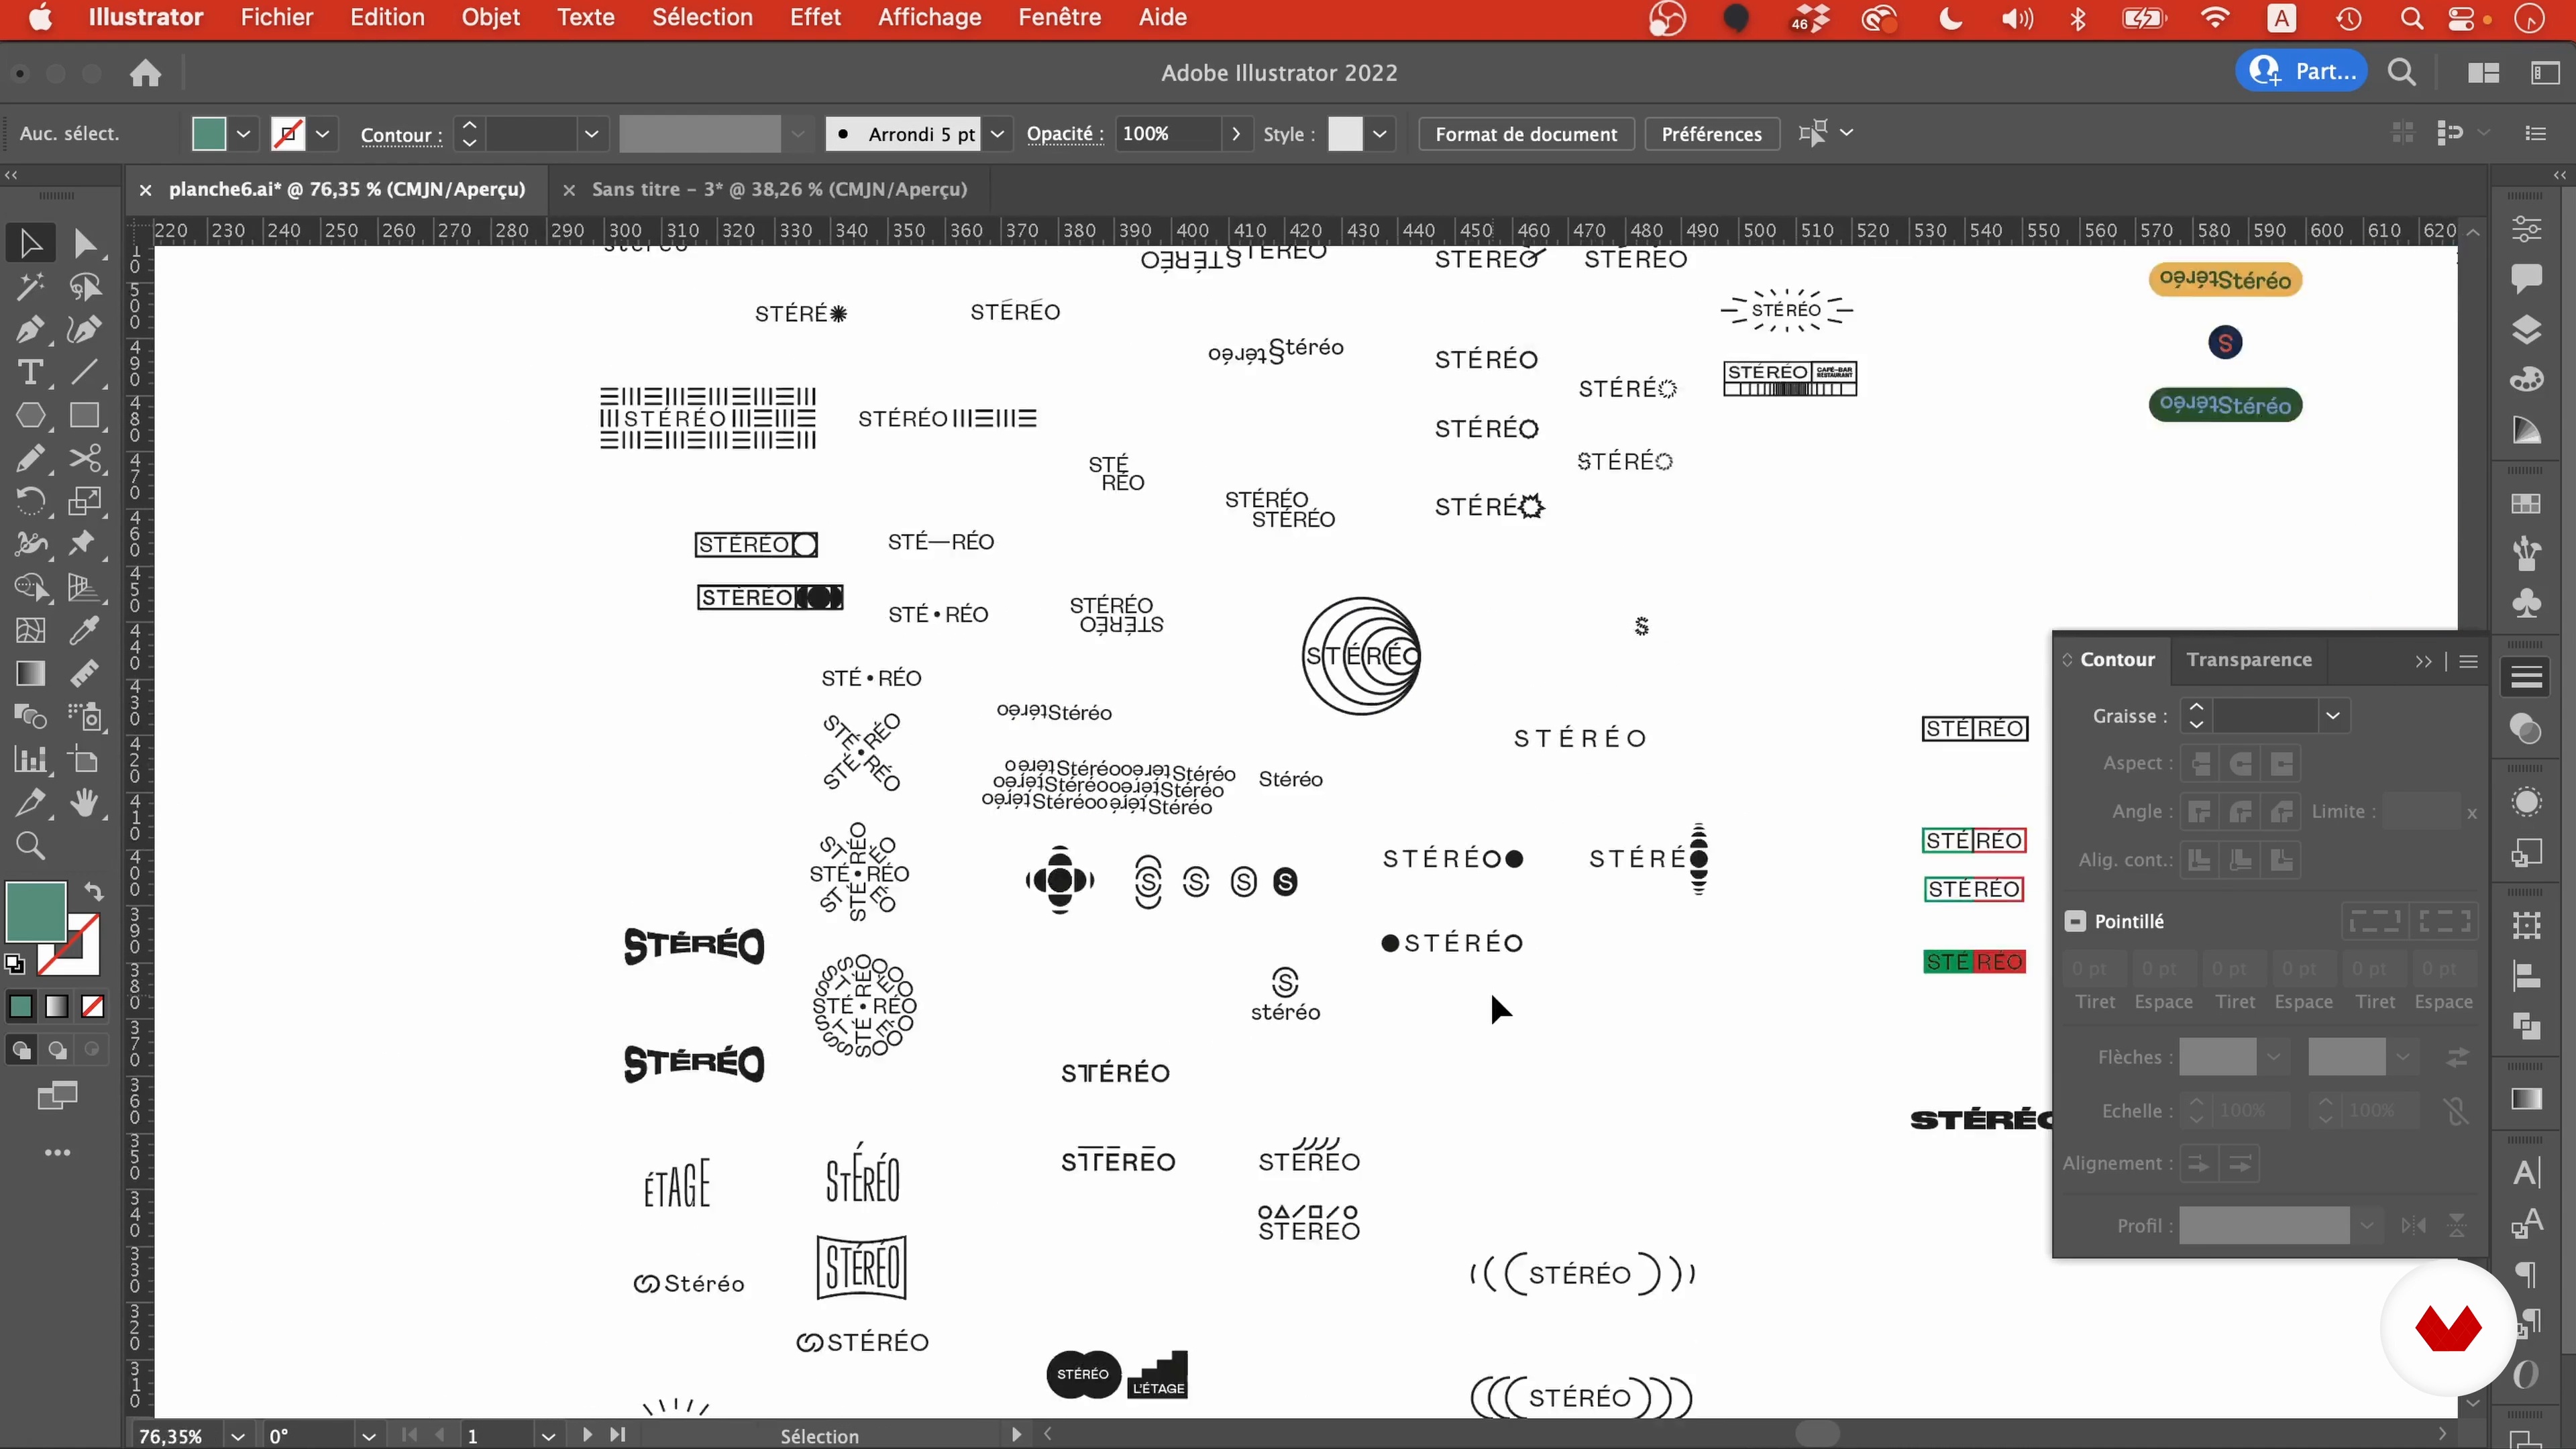Toggle the Pointillé dashed line checkbox

[x=2075, y=921]
